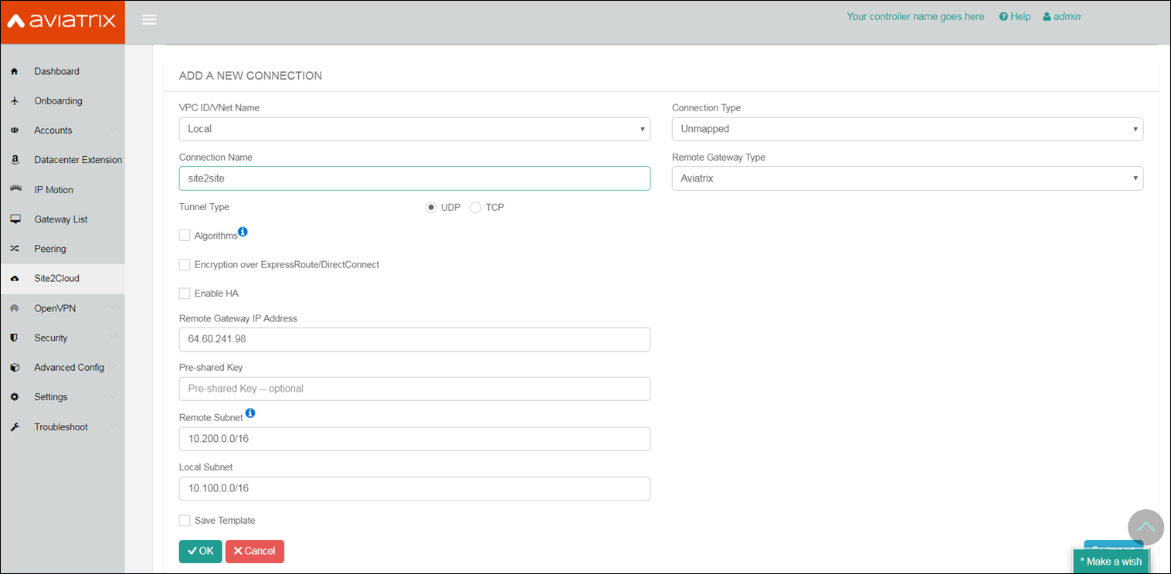Click the OpenVPN icon in sidebar
The image size is (1171, 574).
click(15, 307)
